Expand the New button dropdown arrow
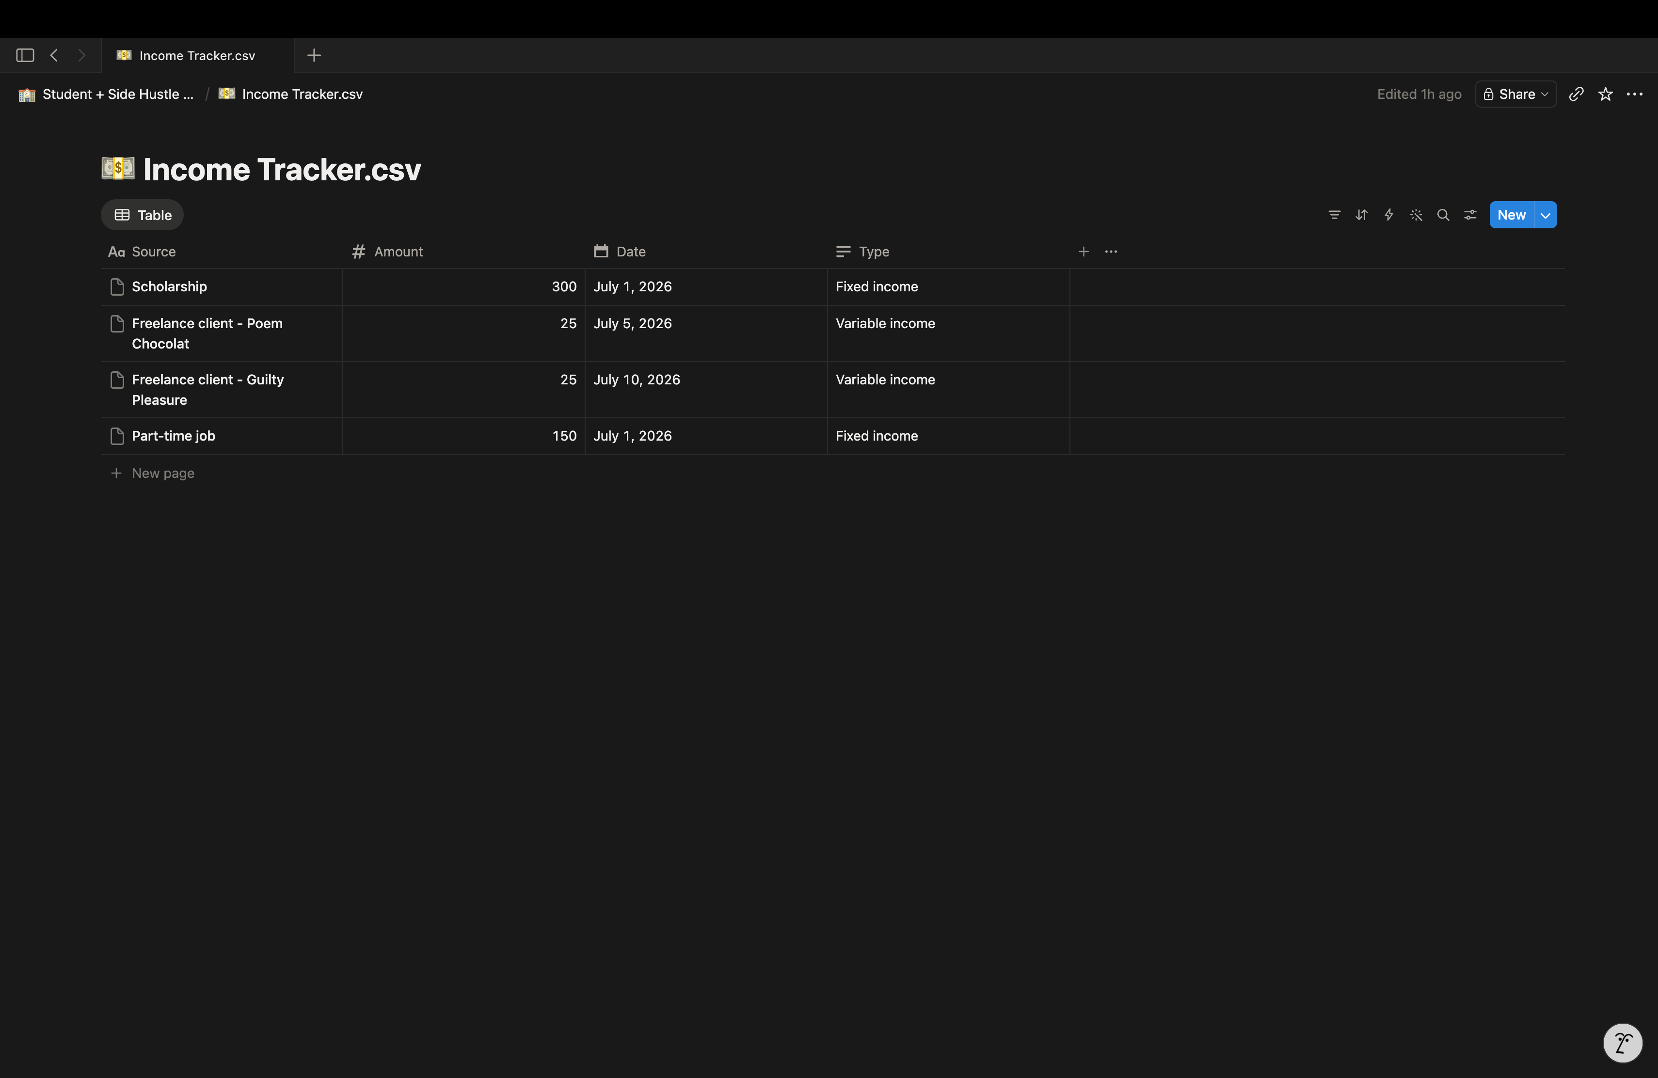1658x1078 pixels. [x=1545, y=215]
